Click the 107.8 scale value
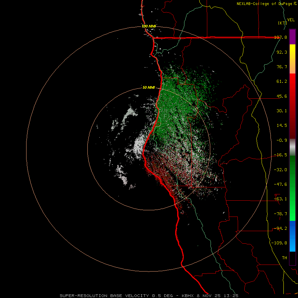 coord(280,37)
